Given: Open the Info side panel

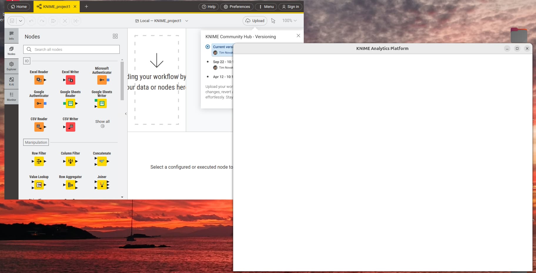Looking at the screenshot, I should [x=11, y=36].
